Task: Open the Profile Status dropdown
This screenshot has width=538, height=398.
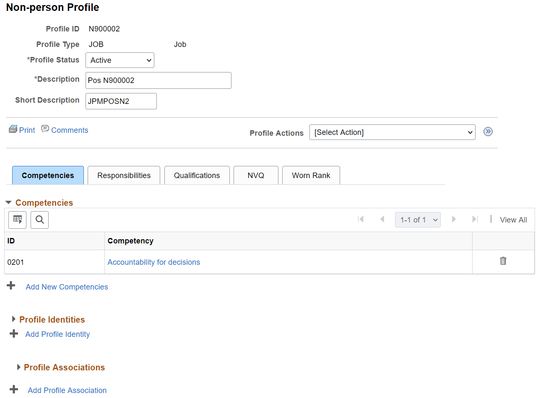Action: 120,60
